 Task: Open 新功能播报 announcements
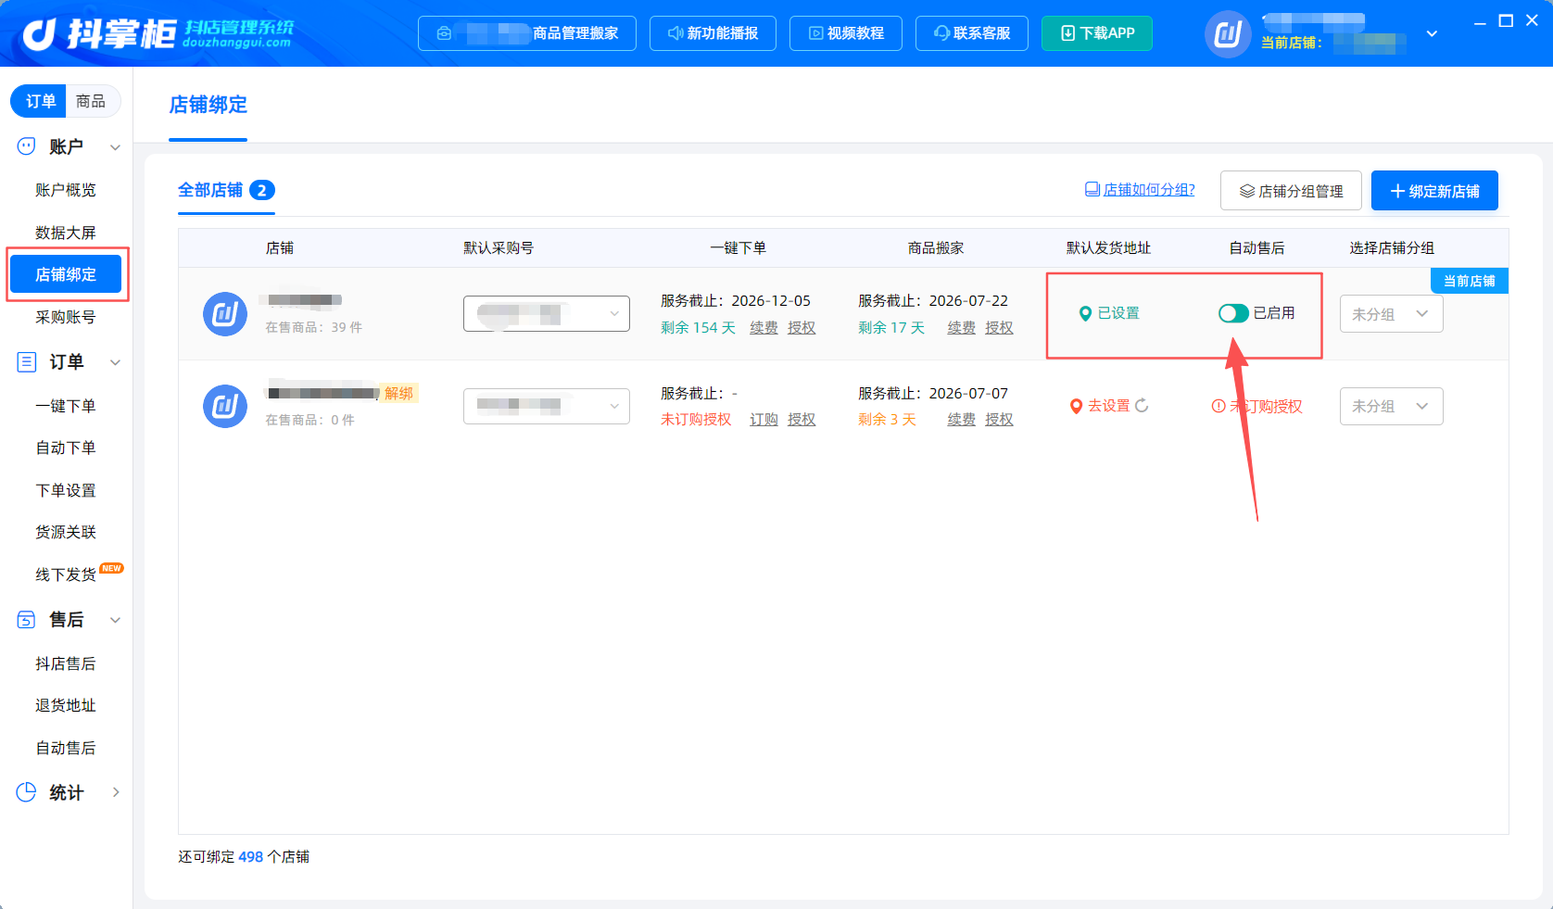(713, 33)
